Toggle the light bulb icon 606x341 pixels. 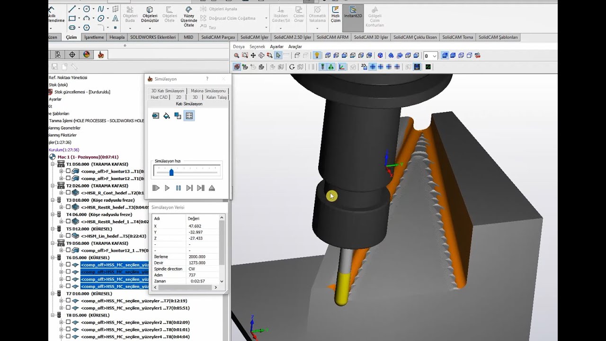coord(317,55)
